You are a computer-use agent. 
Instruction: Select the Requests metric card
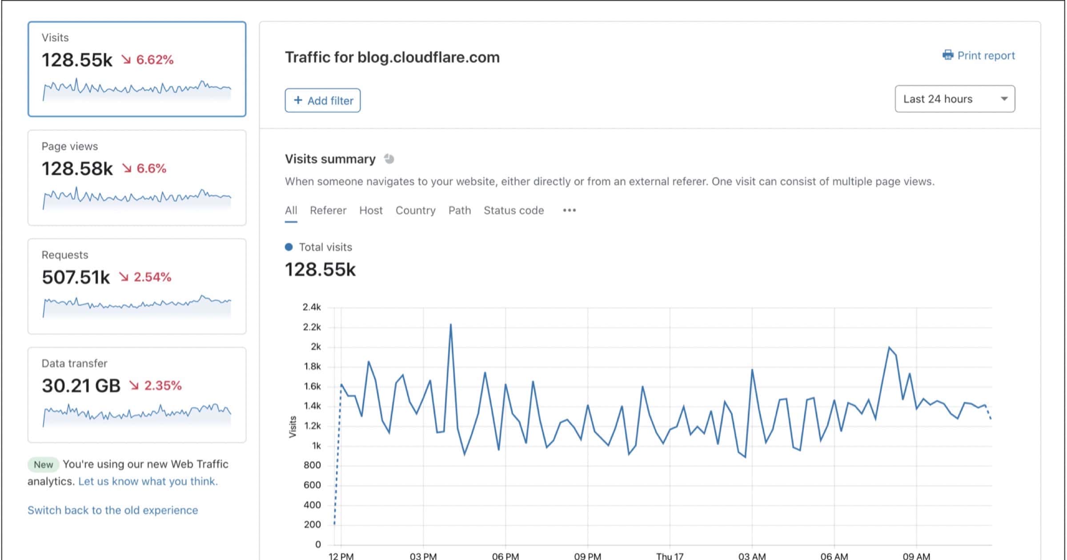point(137,286)
